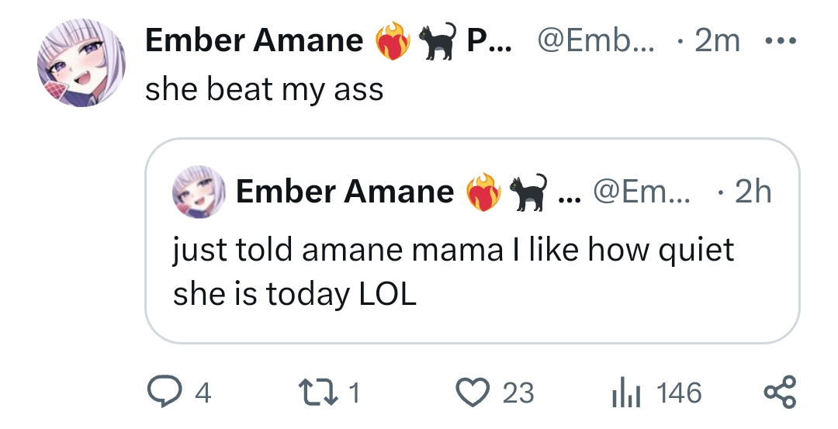Screen dimensions: 838x429
Task: Open the three-dot more options menu
Action: (x=778, y=40)
